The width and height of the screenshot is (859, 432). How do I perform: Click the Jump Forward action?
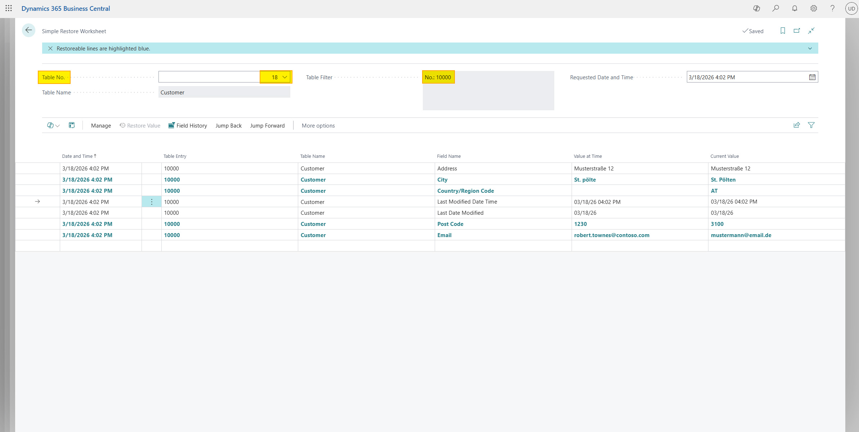click(x=267, y=126)
